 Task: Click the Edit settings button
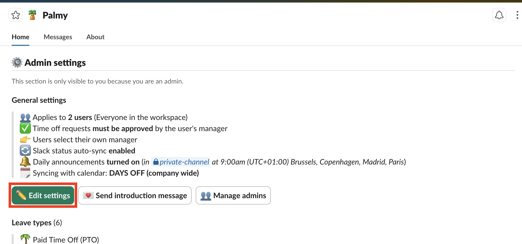tap(43, 195)
